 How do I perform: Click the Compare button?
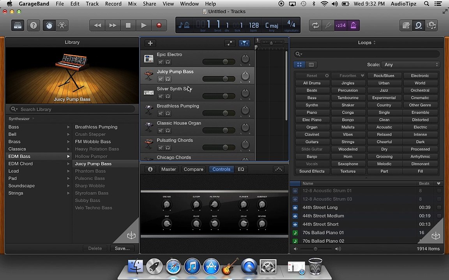(x=193, y=169)
